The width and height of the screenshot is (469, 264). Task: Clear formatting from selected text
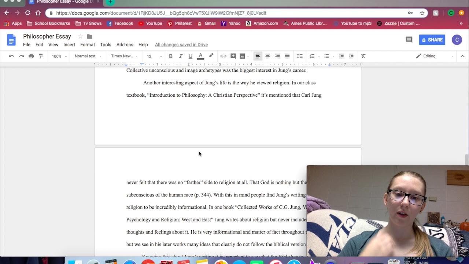[x=363, y=56]
